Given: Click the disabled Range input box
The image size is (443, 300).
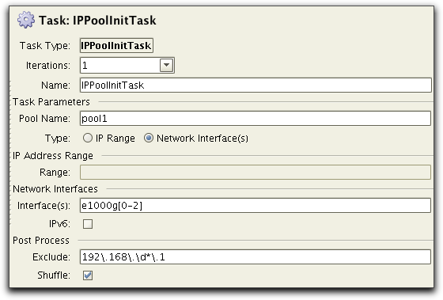Looking at the screenshot, I should [x=256, y=173].
